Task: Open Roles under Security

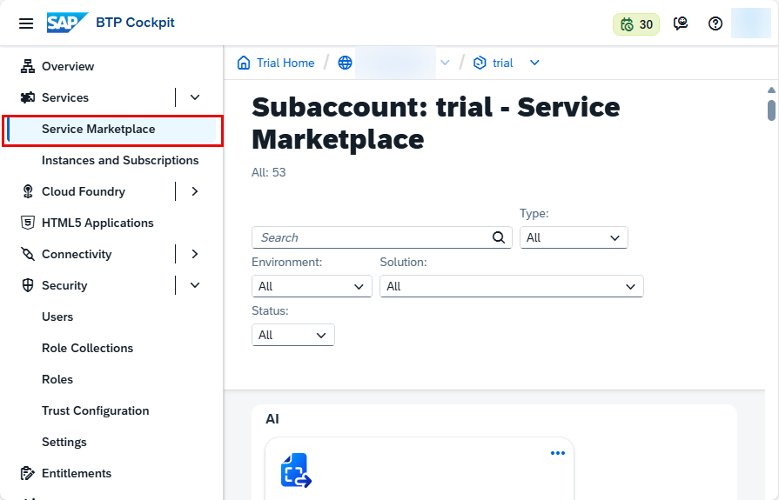Action: pyautogui.click(x=57, y=379)
